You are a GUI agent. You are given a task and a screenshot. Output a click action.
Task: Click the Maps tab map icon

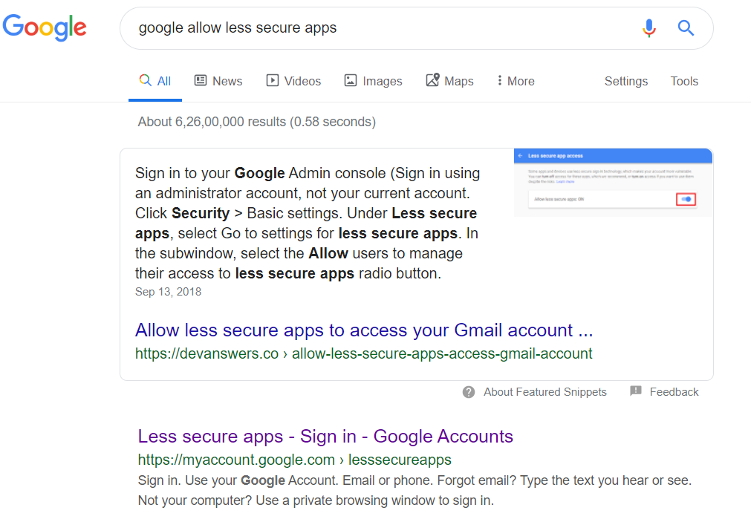pos(432,80)
